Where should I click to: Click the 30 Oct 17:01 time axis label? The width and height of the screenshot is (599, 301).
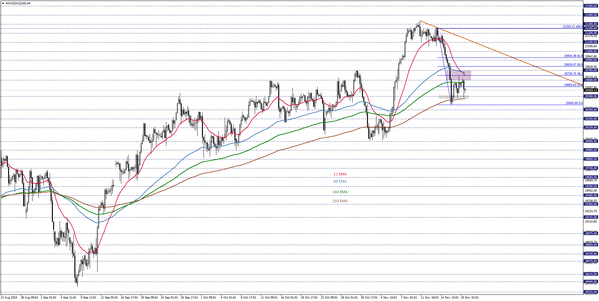(x=369, y=298)
